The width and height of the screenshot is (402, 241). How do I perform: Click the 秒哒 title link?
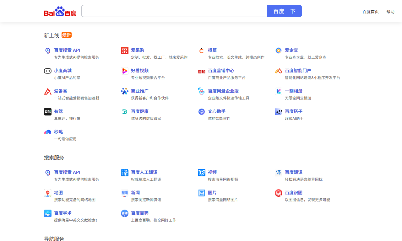(58, 132)
